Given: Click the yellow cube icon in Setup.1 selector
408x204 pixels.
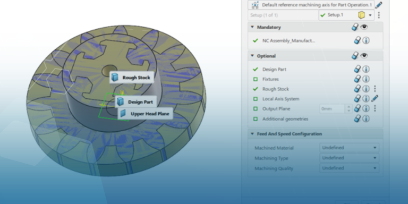Looking at the screenshot, I should click(x=361, y=15).
